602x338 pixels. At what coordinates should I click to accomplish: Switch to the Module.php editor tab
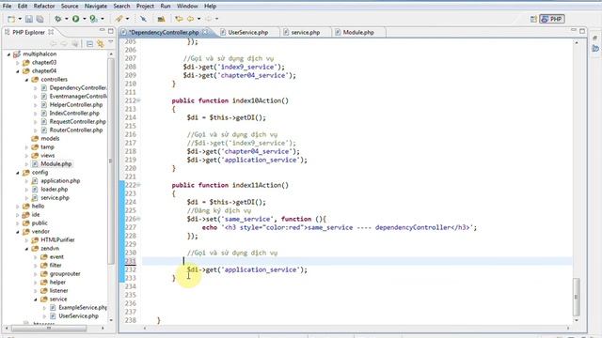[x=358, y=33]
